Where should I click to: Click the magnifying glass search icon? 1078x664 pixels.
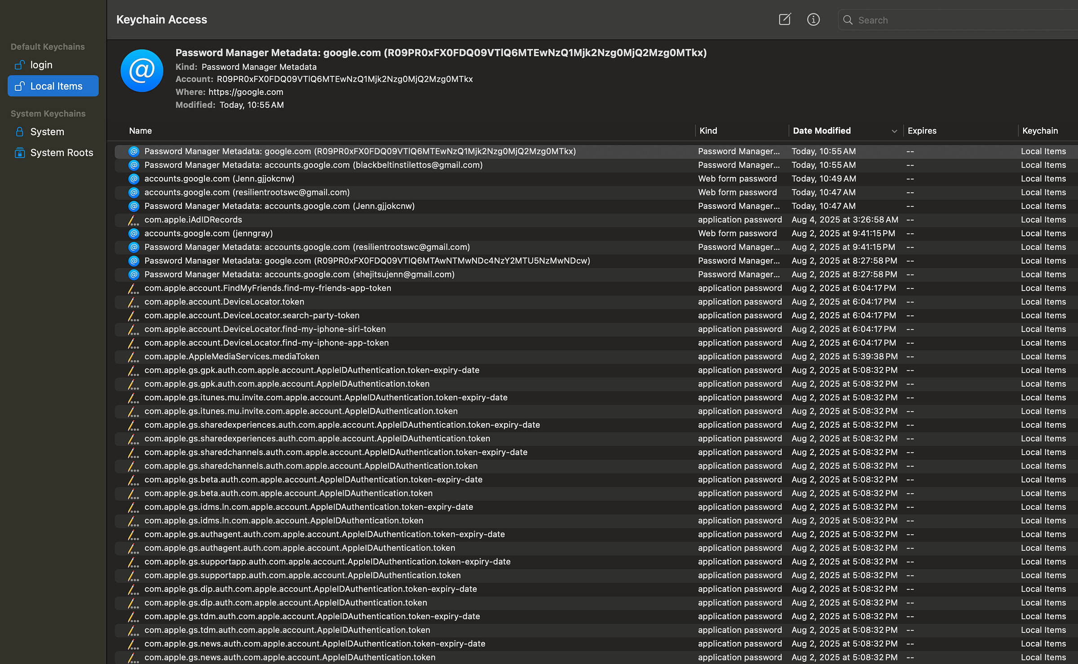tap(848, 20)
